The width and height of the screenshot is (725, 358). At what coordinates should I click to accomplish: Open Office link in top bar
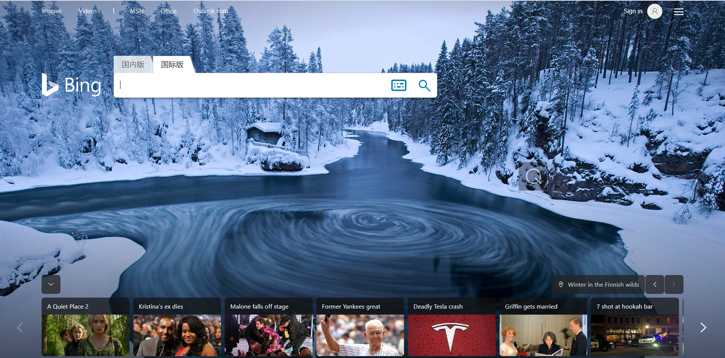pos(168,11)
